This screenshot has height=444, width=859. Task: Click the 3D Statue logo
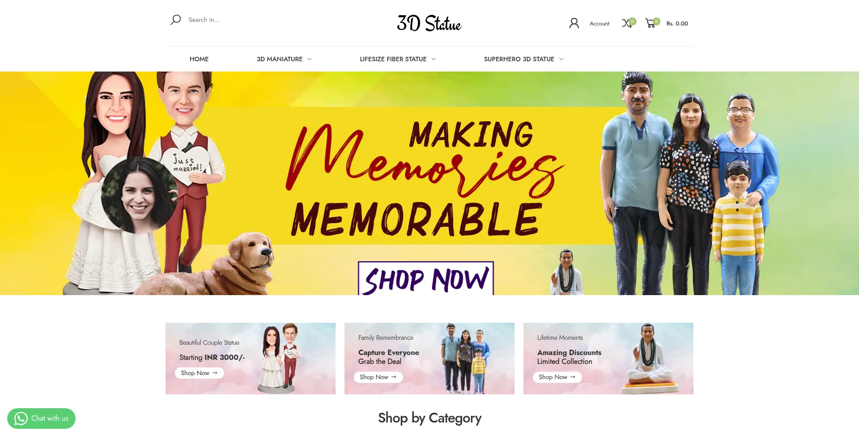[x=429, y=23]
